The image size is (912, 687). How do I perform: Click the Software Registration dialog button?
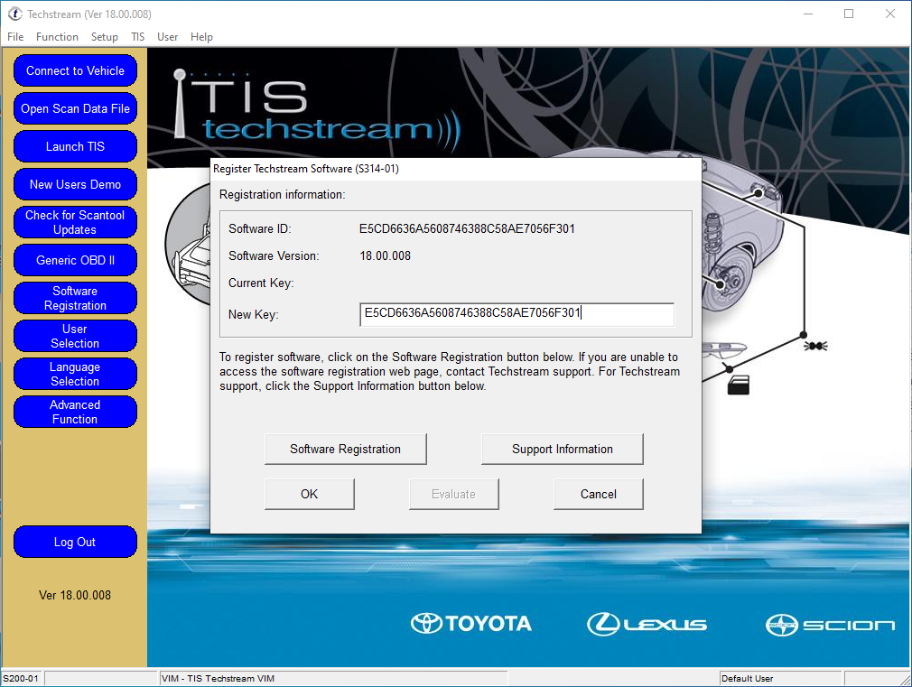point(345,449)
